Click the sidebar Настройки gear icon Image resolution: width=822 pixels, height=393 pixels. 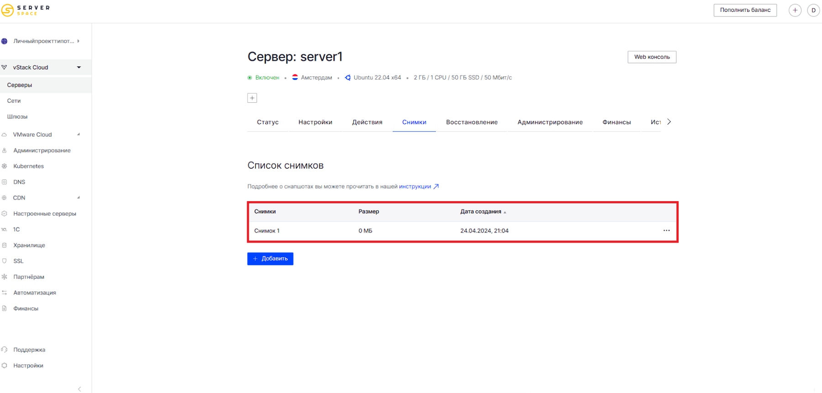[x=4, y=366]
